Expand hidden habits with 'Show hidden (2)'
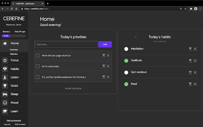 [160, 42]
